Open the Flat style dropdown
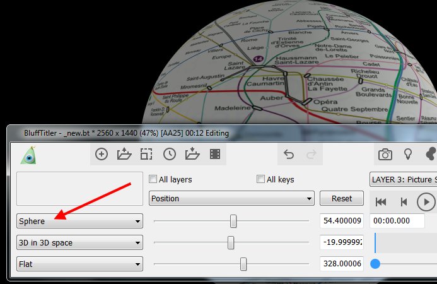 tap(79, 264)
